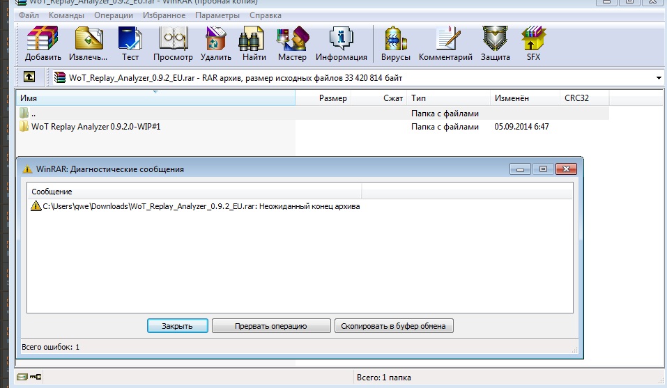Click the Удалить (Delete) toolbar icon
Image resolution: width=667 pixels, height=388 pixels.
(x=216, y=43)
